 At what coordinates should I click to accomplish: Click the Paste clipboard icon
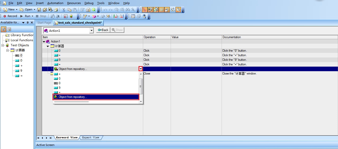pyautogui.click(x=75, y=10)
